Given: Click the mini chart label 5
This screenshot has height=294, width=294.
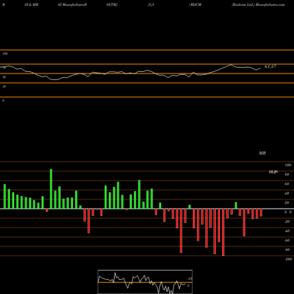Looking at the screenshot, I should coord(188,286).
